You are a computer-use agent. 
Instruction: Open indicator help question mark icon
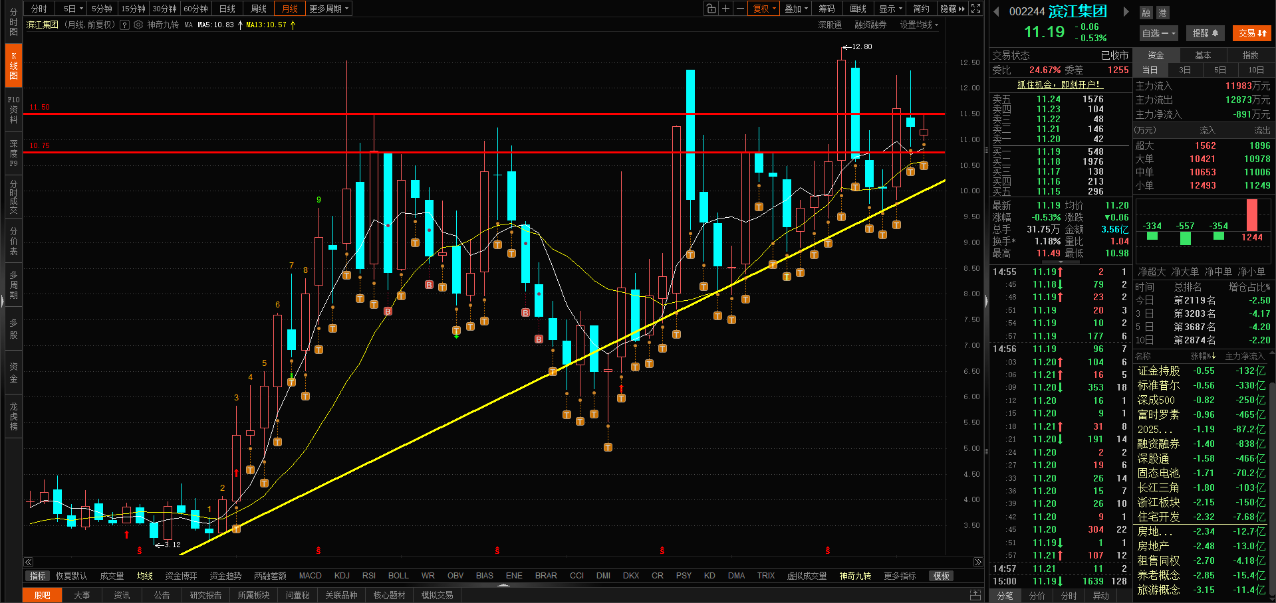pos(124,25)
